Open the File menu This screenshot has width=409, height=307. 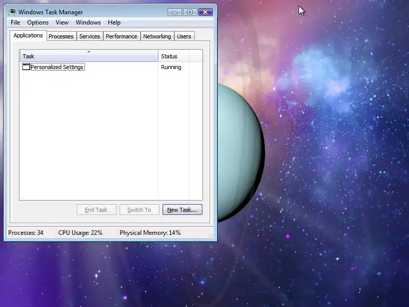pos(15,23)
